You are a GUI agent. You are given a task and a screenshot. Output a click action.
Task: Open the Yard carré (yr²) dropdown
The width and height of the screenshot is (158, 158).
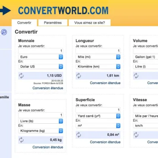[98, 116]
